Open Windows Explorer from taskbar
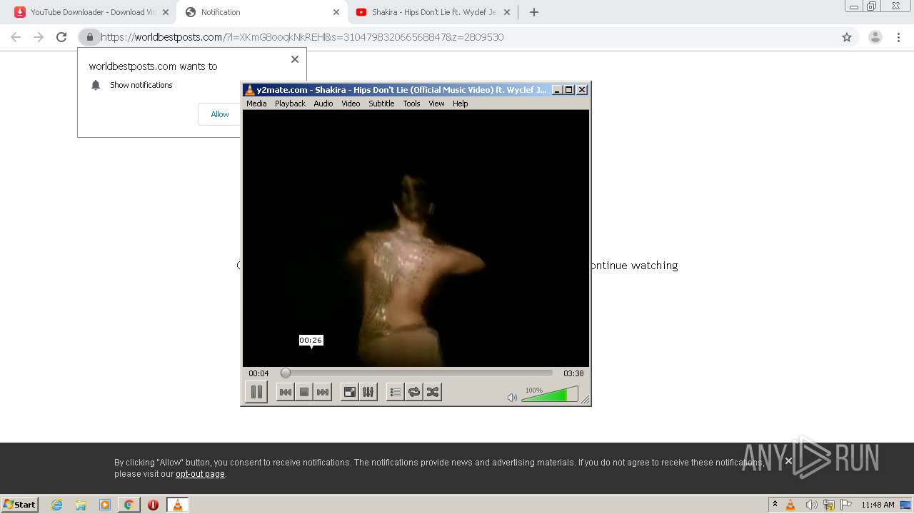Viewport: 914px width, 514px height. click(x=81, y=505)
